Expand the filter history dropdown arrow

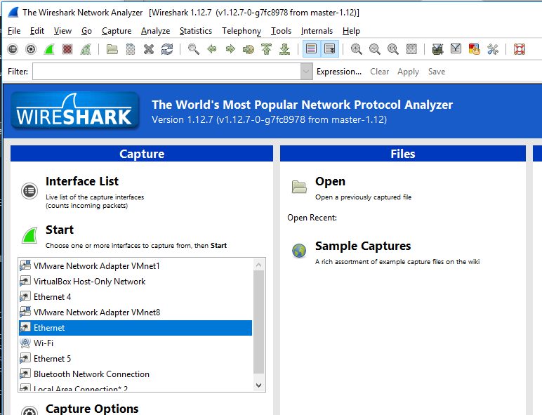306,72
